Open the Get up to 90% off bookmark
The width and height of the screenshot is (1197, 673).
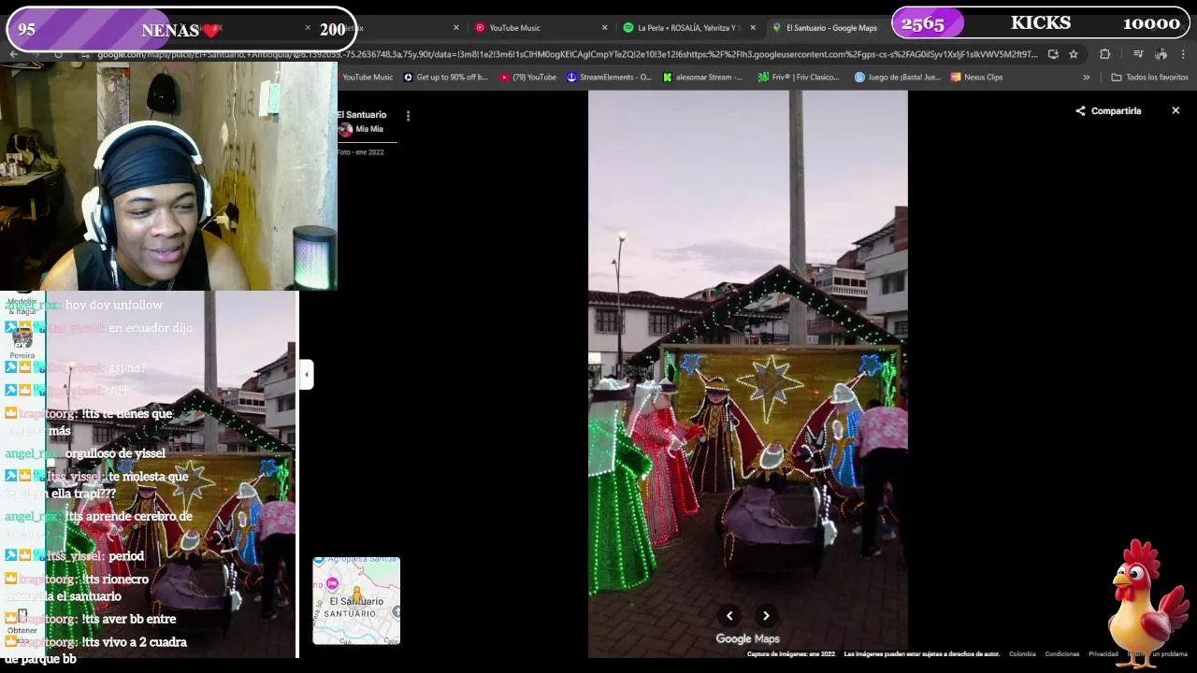pos(445,77)
